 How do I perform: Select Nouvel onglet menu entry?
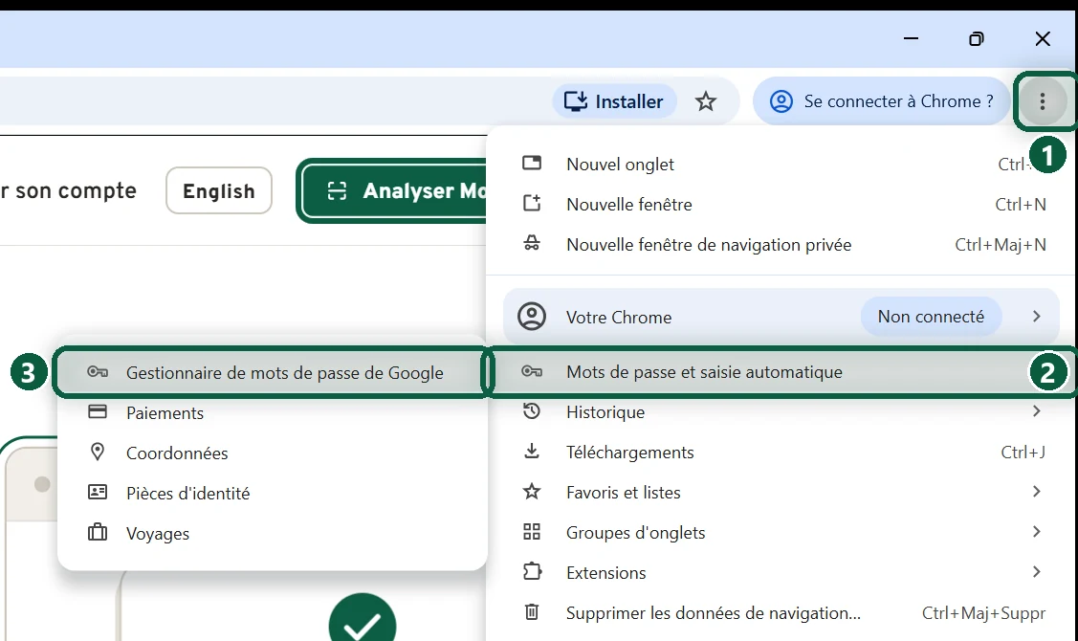pyautogui.click(x=781, y=165)
